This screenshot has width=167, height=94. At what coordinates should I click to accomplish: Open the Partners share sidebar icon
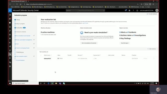coord(10,46)
